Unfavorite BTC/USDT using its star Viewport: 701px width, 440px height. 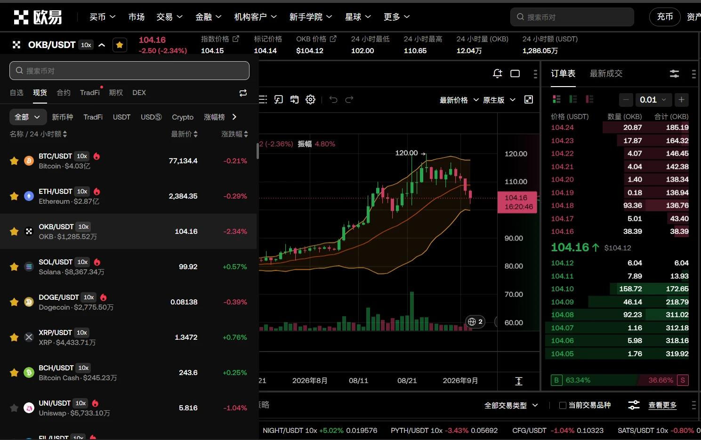[x=14, y=161]
